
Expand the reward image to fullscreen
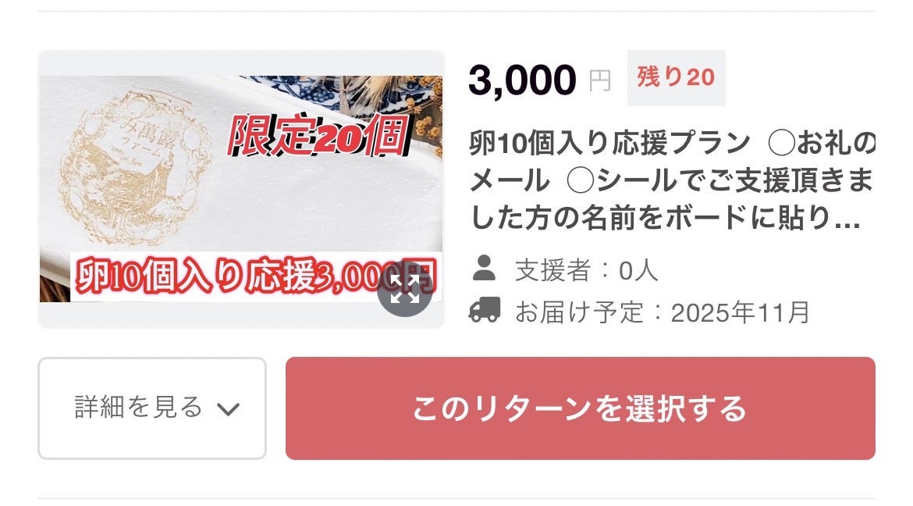405,289
